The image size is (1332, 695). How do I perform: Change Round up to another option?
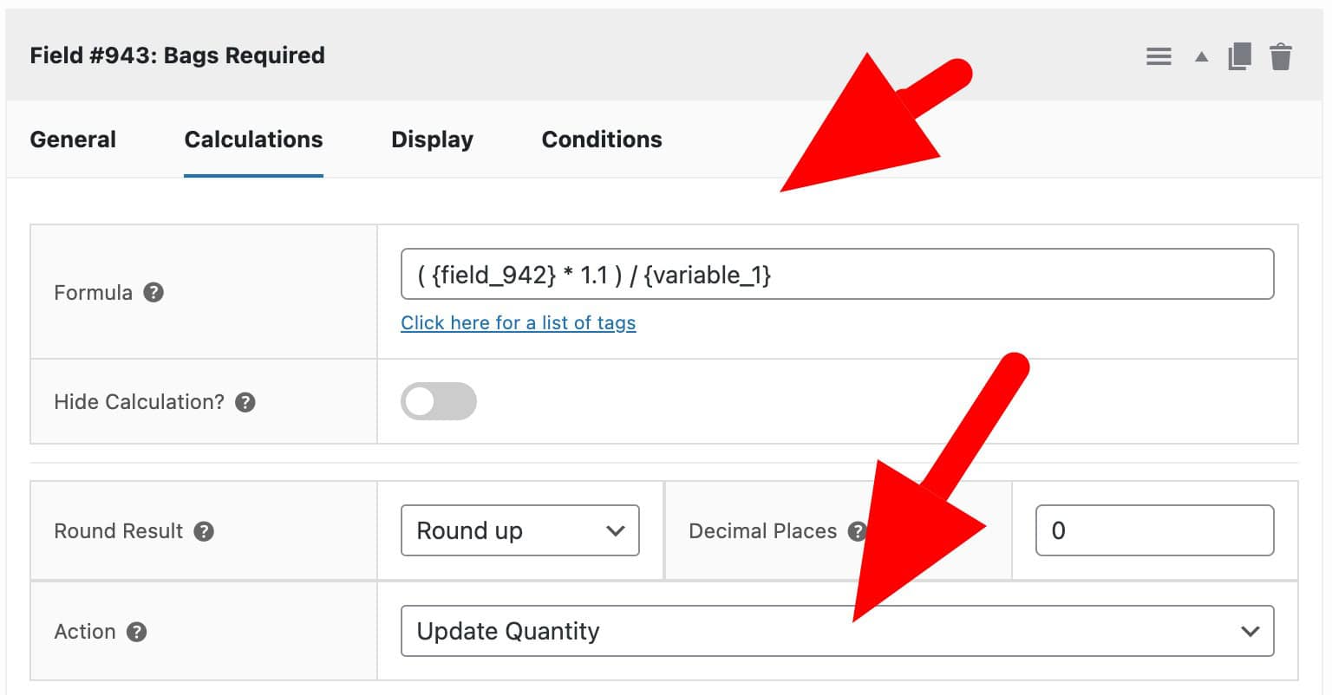tap(519, 530)
